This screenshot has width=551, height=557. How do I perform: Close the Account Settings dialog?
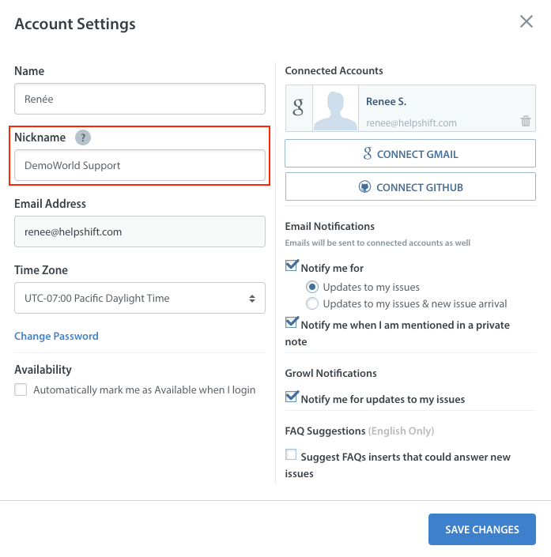(x=526, y=22)
